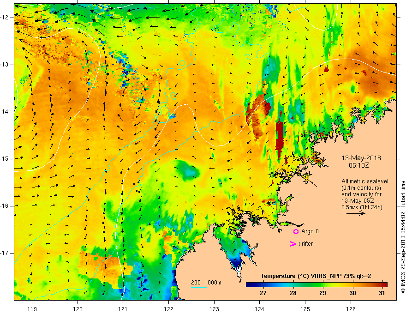Click the 'Argo 0' legend label
This screenshot has width=406, height=314.
point(310,231)
